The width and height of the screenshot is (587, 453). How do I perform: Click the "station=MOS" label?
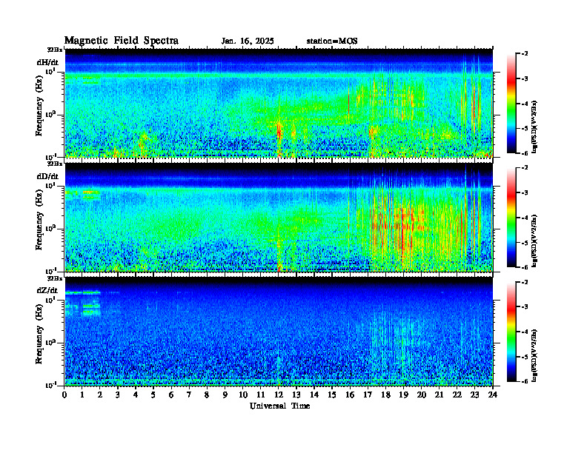[x=332, y=41]
